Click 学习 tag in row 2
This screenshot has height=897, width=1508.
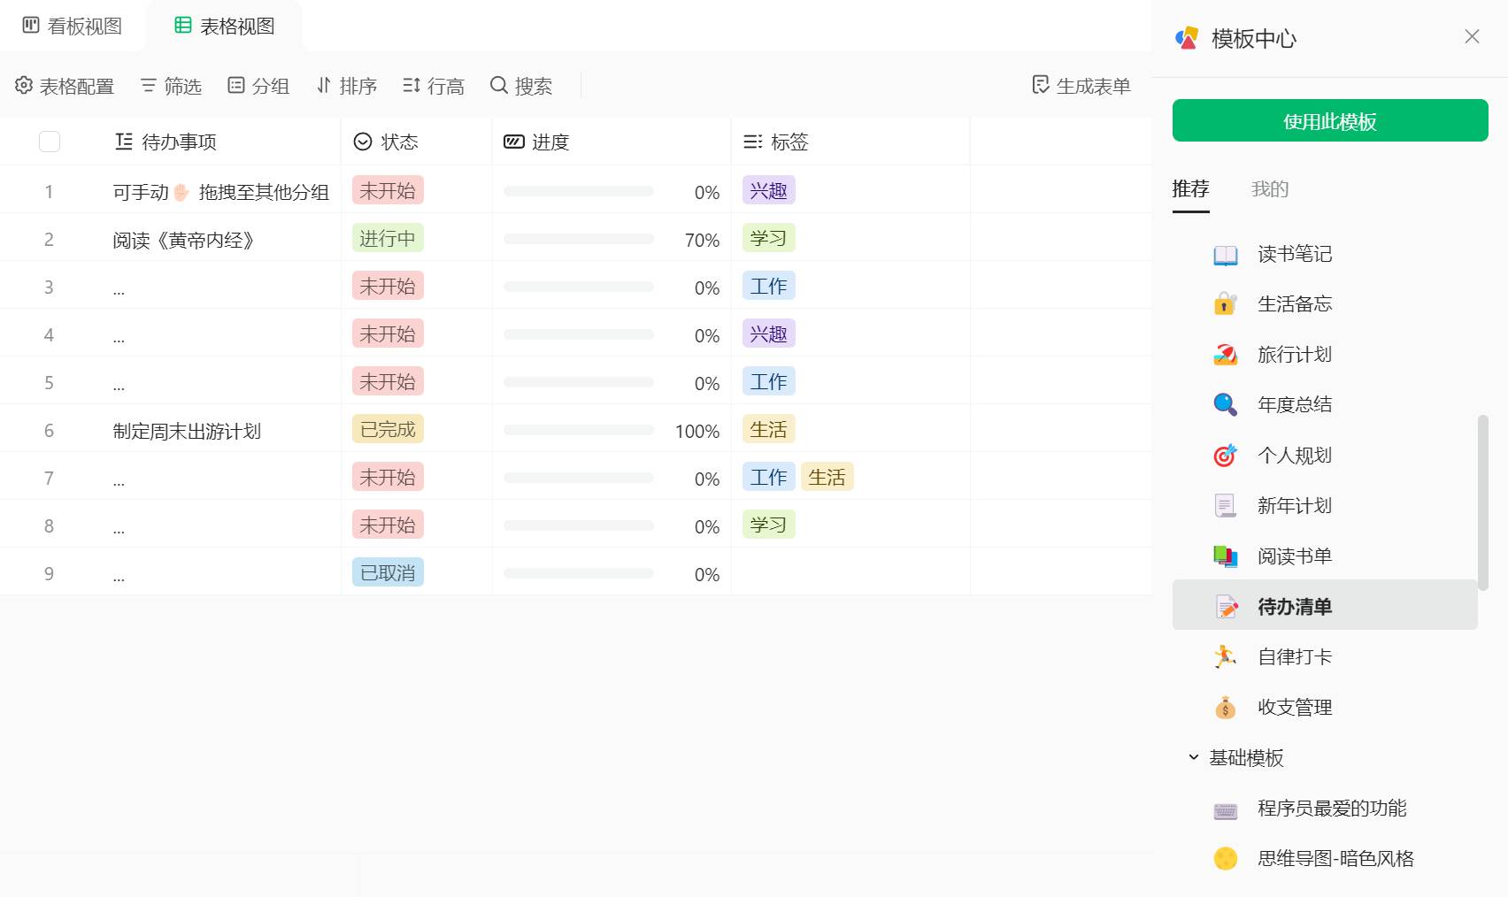(769, 239)
